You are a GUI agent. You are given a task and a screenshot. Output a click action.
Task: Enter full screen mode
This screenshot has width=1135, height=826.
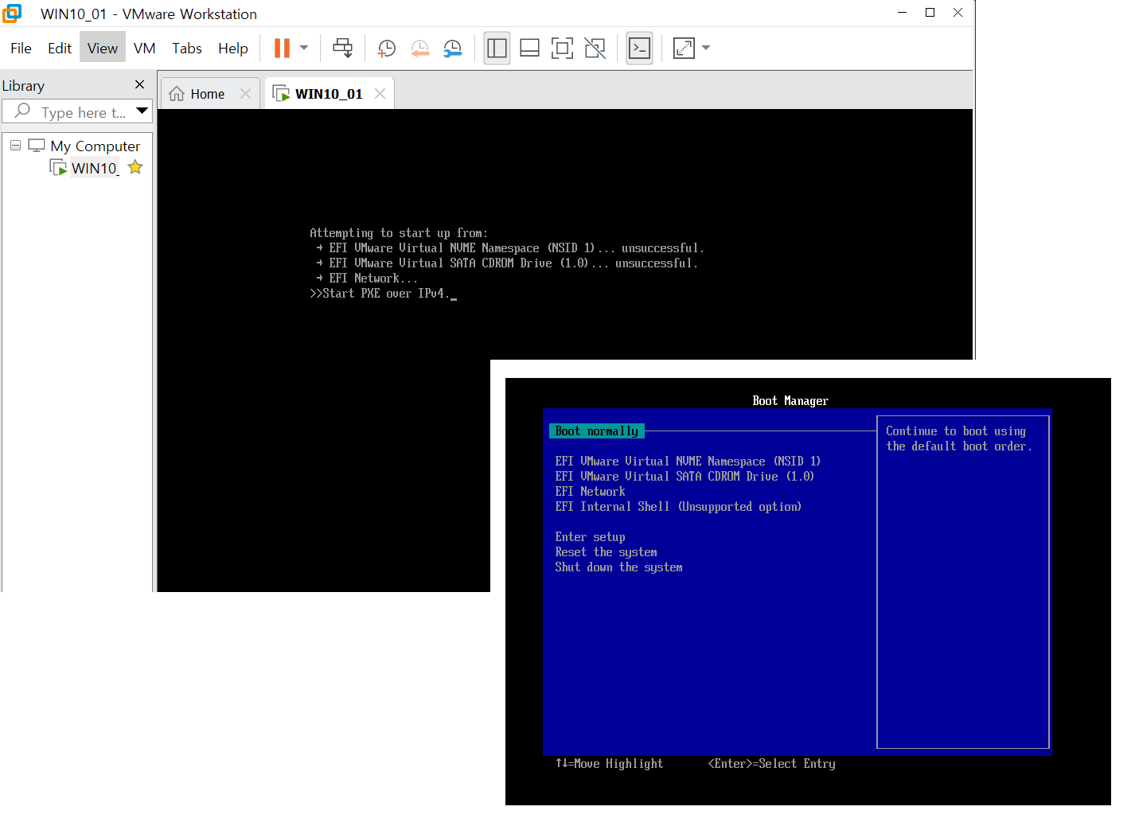click(562, 49)
